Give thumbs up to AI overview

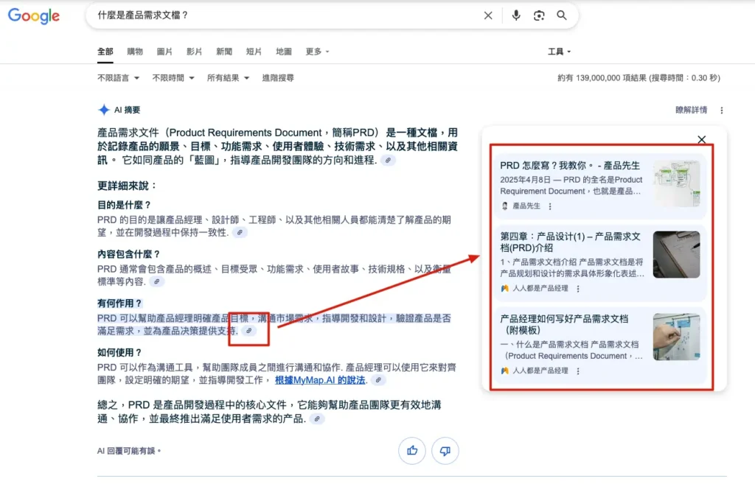[x=412, y=451]
